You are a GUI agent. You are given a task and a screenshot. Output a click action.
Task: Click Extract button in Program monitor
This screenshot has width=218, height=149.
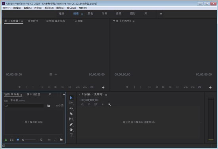[x=193, y=87]
